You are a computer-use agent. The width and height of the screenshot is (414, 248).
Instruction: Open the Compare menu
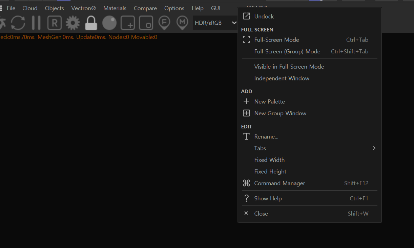145,8
